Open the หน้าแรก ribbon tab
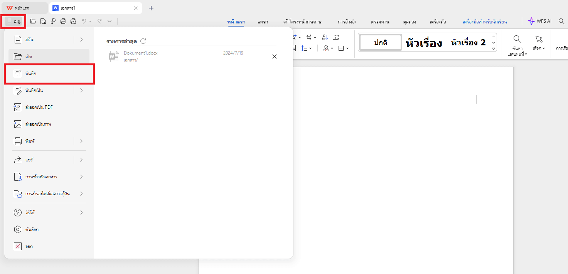Viewport: 568px width, 274px height. [x=236, y=22]
